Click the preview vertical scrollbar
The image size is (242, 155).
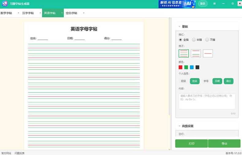tap(170, 66)
